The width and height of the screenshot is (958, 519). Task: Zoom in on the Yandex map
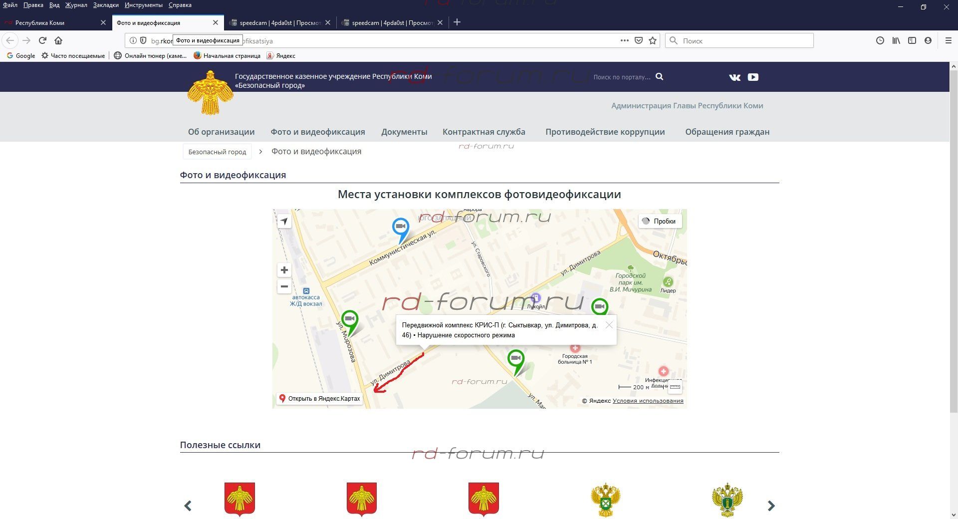tap(284, 270)
